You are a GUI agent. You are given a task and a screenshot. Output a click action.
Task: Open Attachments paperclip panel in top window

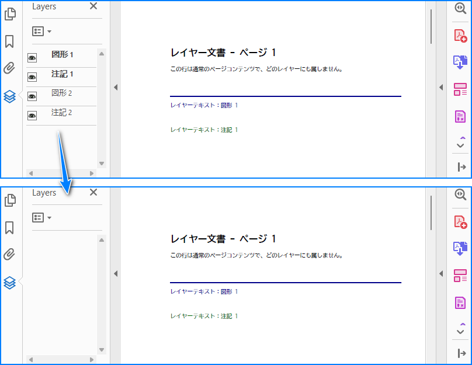9,68
